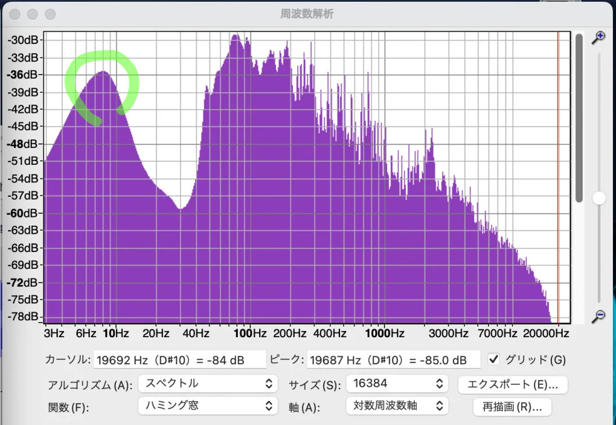
Task: Click the zoom-in magnifier icon
Action: tap(599, 37)
